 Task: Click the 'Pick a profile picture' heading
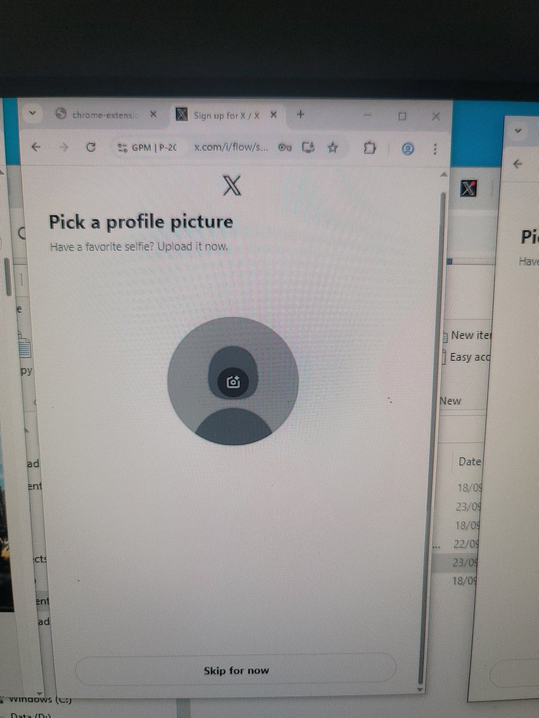[141, 222]
